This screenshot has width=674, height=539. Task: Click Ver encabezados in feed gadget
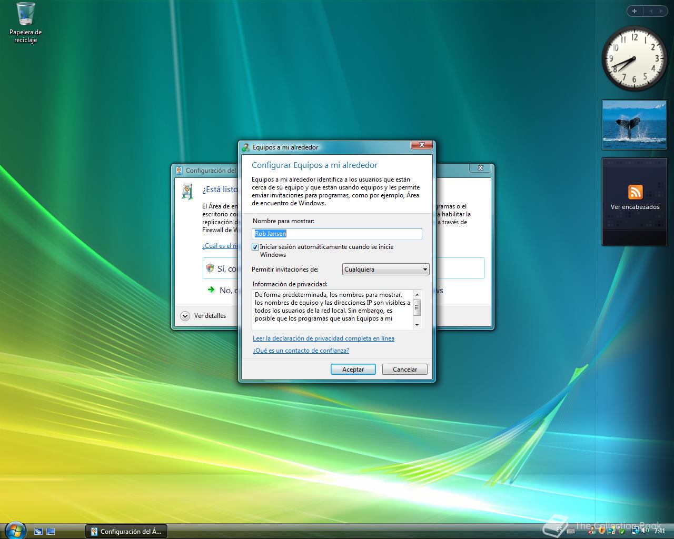tap(635, 207)
